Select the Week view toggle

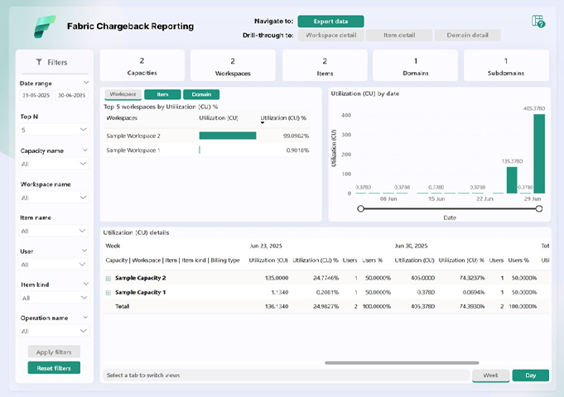[490, 375]
